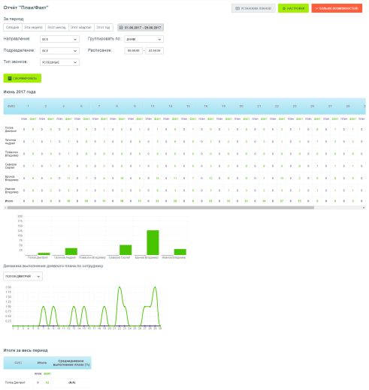Click the chevron icon on Больше возможностей button
The height and width of the screenshot is (390, 369).
click(x=316, y=8)
